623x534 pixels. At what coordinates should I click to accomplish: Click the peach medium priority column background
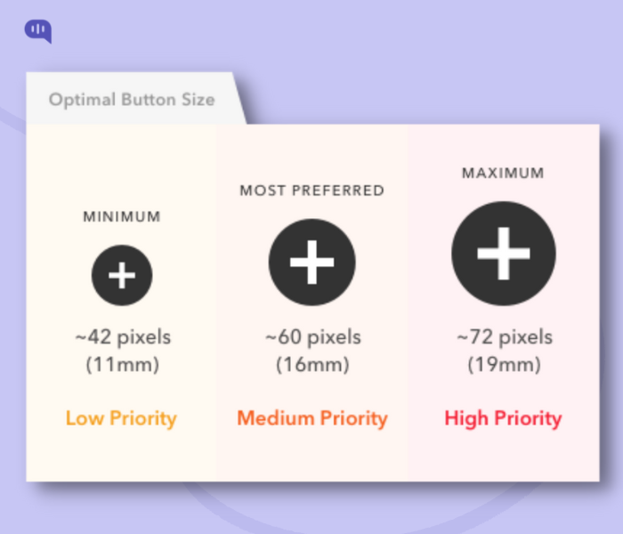[312, 303]
